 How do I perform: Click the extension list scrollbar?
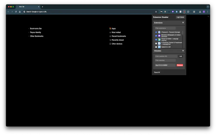click(183, 33)
